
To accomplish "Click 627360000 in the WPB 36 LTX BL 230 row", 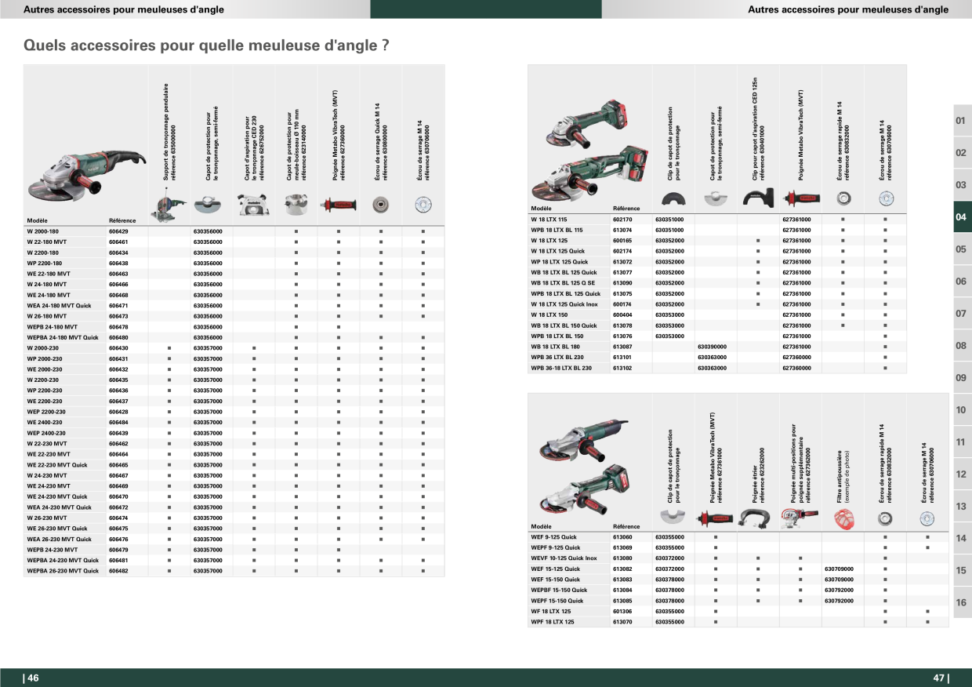I will (797, 357).
